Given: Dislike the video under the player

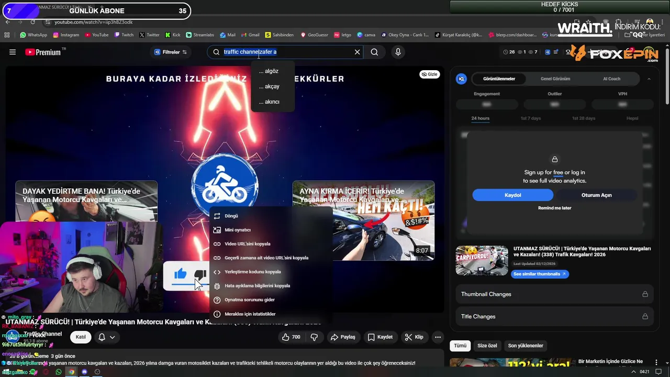Looking at the screenshot, I should [315, 337].
